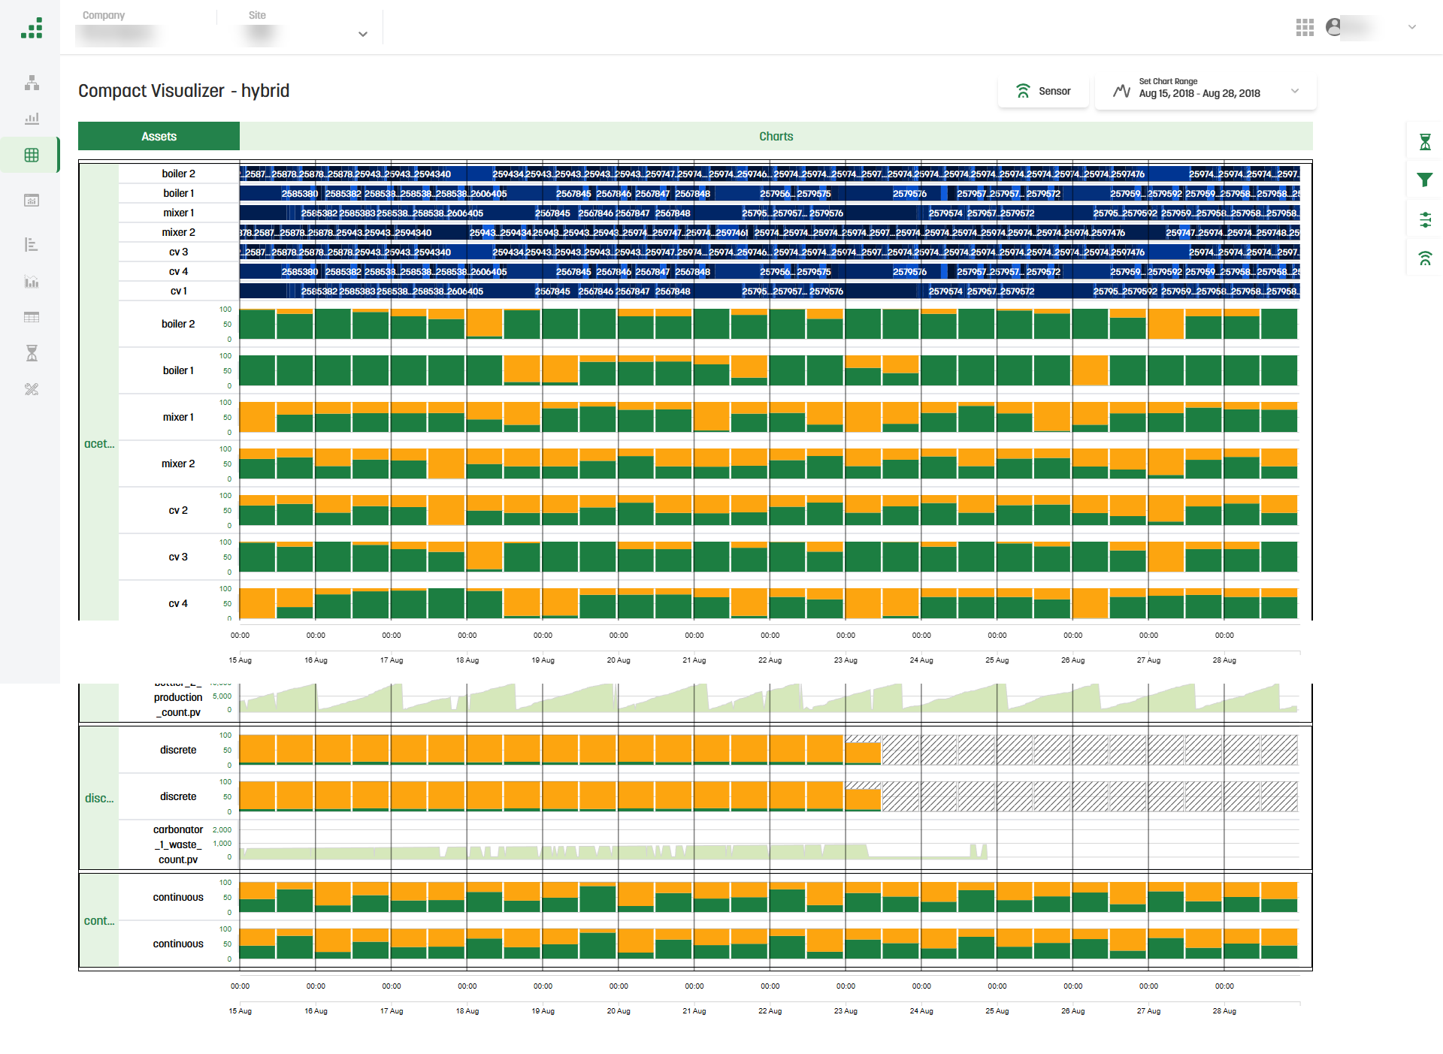Open the table view sidebar icon
The height and width of the screenshot is (1054, 1443).
[32, 317]
